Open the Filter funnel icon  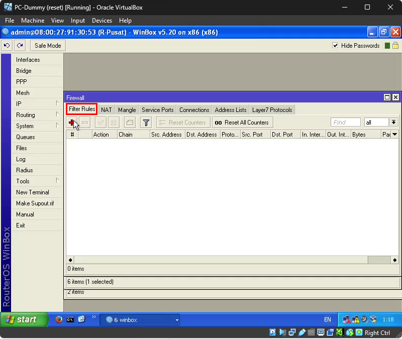(x=146, y=123)
